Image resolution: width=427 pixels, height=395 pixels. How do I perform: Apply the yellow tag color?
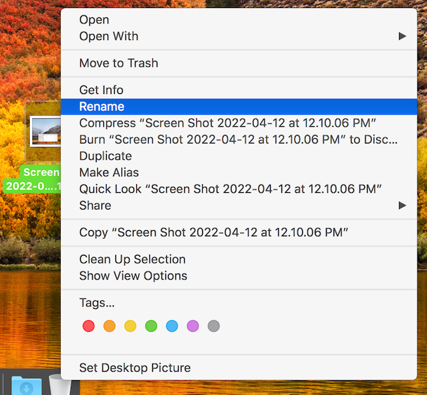(130, 326)
